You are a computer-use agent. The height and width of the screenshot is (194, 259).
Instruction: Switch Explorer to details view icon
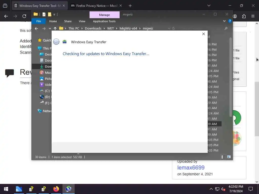[x=222, y=157]
